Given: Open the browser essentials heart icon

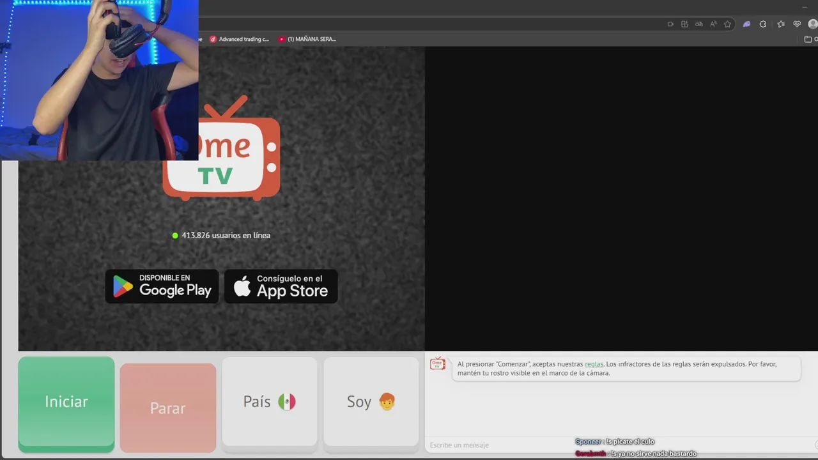Looking at the screenshot, I should pos(797,24).
